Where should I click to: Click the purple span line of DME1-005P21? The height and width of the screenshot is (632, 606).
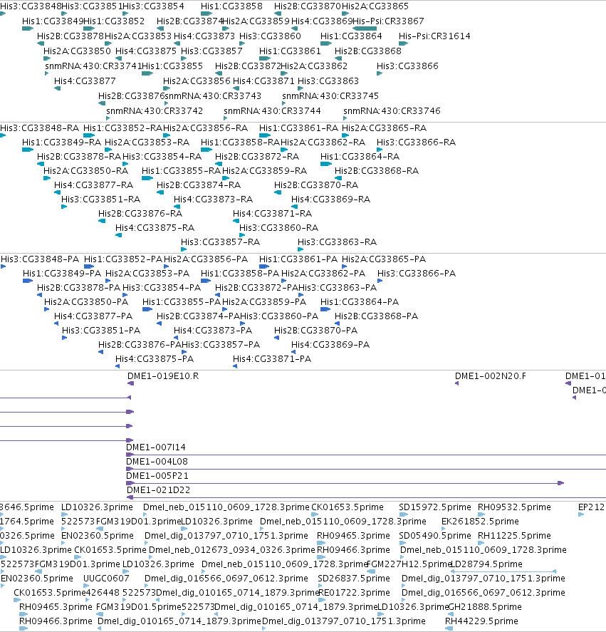click(x=345, y=483)
